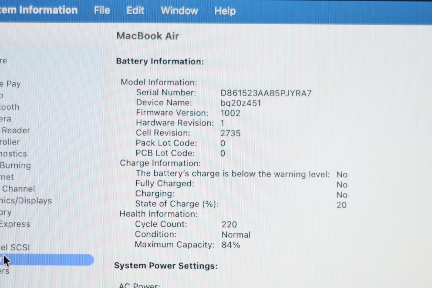Open the Edit menu
432x288 pixels.
coord(135,11)
